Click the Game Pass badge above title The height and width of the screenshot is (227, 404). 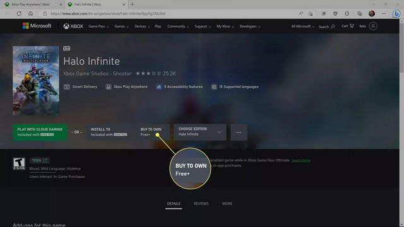[x=66, y=49]
